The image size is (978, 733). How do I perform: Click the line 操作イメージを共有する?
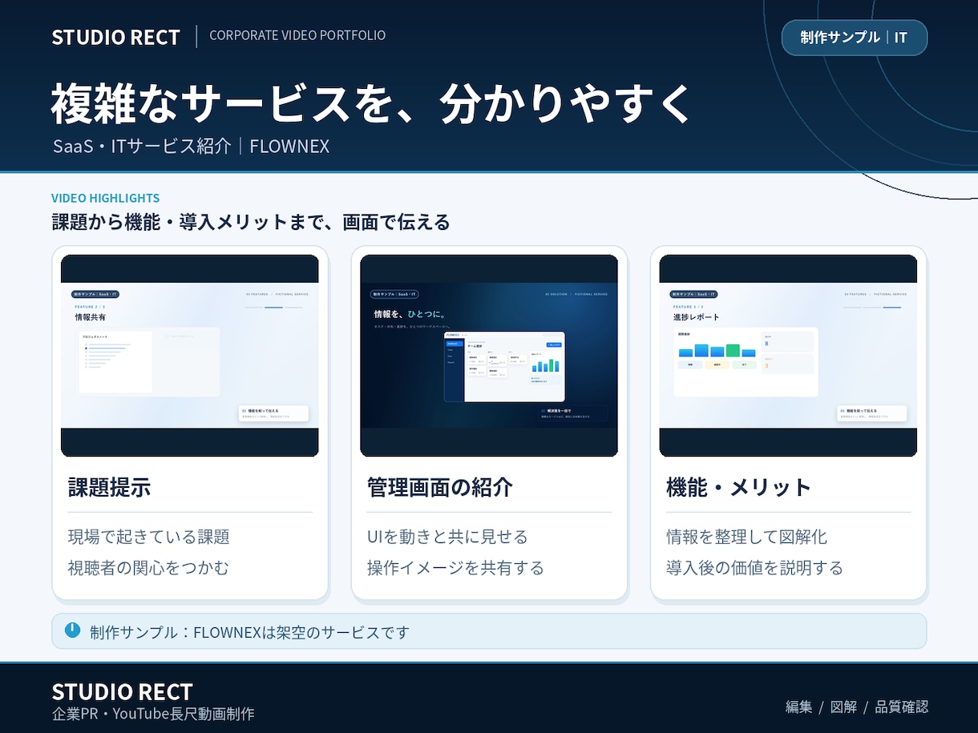(455, 568)
